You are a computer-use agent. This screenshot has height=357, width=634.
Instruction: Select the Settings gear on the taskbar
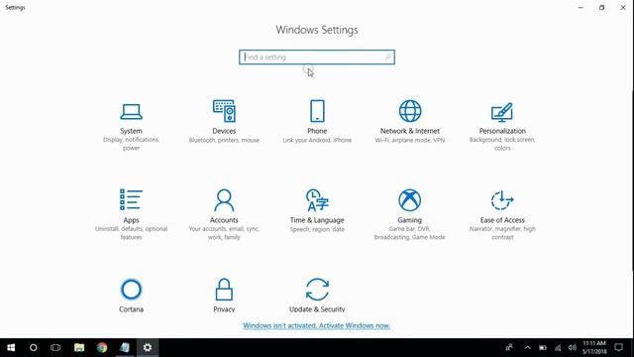pos(148,348)
